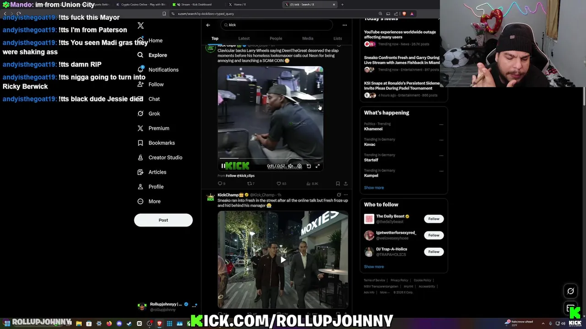The image size is (586, 329).
Task: Open Bookmarks in the sidebar
Action: coord(156,143)
